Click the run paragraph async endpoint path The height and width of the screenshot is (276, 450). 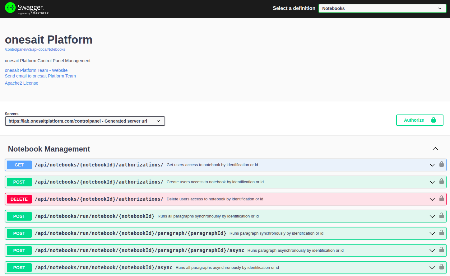click(139, 250)
